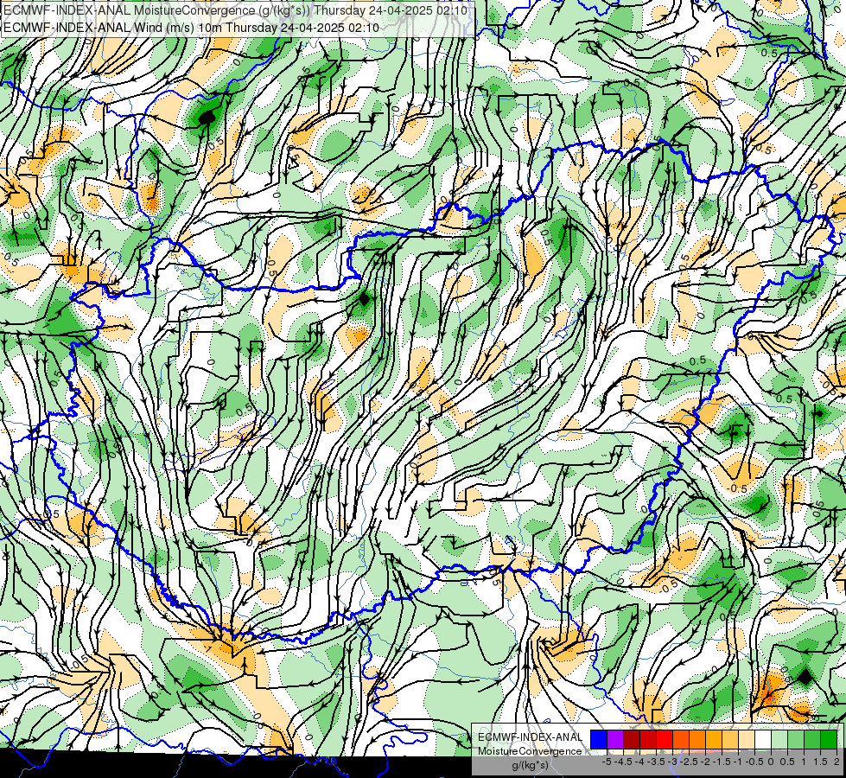Image resolution: width=846 pixels, height=778 pixels.
Task: Select the palest green swatch between 0 and 0.5
Action: [x=779, y=740]
